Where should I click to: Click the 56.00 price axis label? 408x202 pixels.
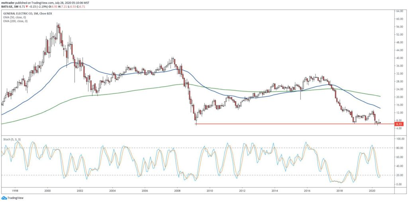(x=400, y=27)
